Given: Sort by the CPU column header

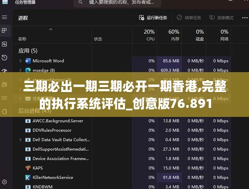Looking at the screenshot, I should pos(150,39).
